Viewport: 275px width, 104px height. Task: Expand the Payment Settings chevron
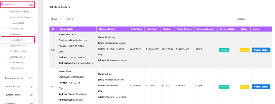coord(28,95)
